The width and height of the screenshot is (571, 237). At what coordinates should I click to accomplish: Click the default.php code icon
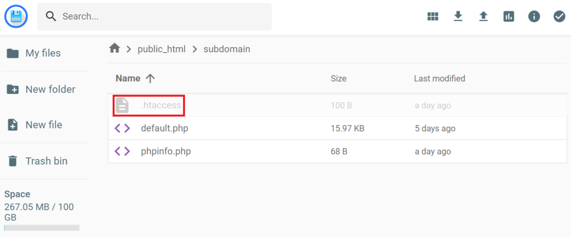tap(122, 129)
